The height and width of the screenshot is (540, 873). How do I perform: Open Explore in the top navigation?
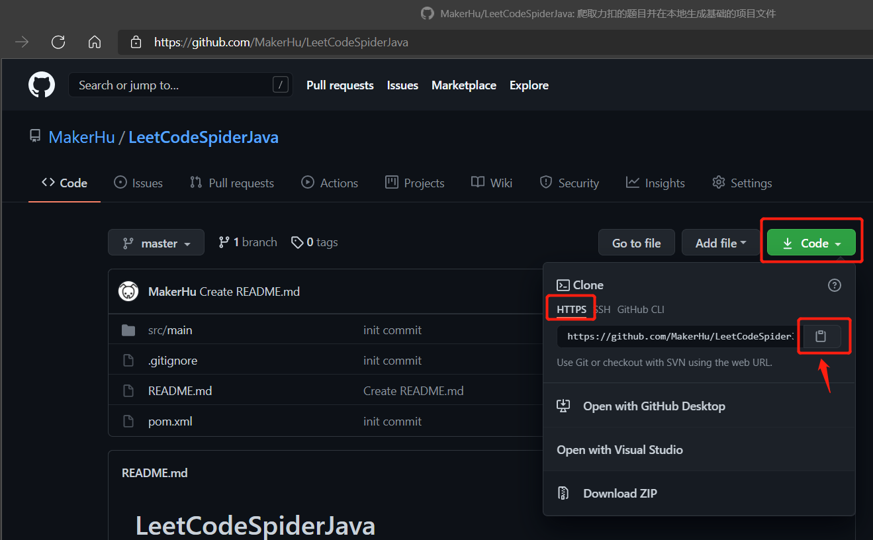[529, 85]
